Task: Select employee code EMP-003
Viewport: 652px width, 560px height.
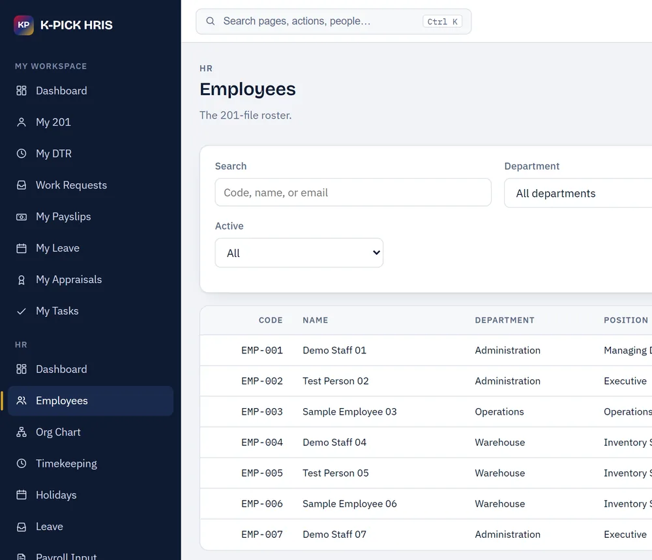Action: coord(262,412)
